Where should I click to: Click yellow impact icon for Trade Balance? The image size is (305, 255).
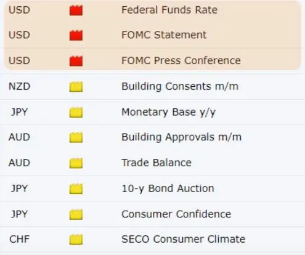click(x=76, y=163)
